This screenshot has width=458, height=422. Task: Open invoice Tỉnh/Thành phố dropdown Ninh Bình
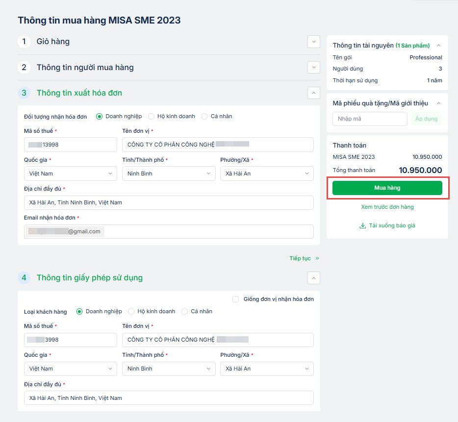pos(168,174)
